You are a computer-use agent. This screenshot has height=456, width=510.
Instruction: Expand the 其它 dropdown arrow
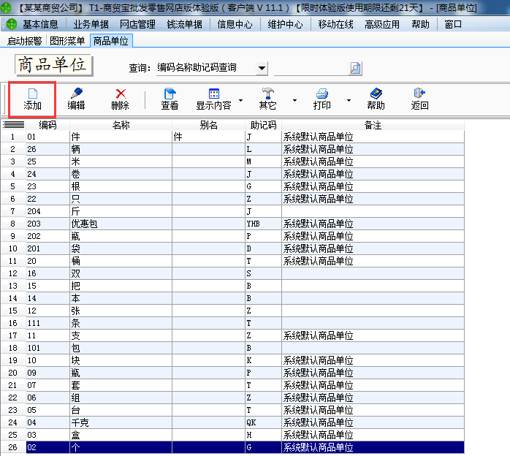pyautogui.click(x=294, y=100)
